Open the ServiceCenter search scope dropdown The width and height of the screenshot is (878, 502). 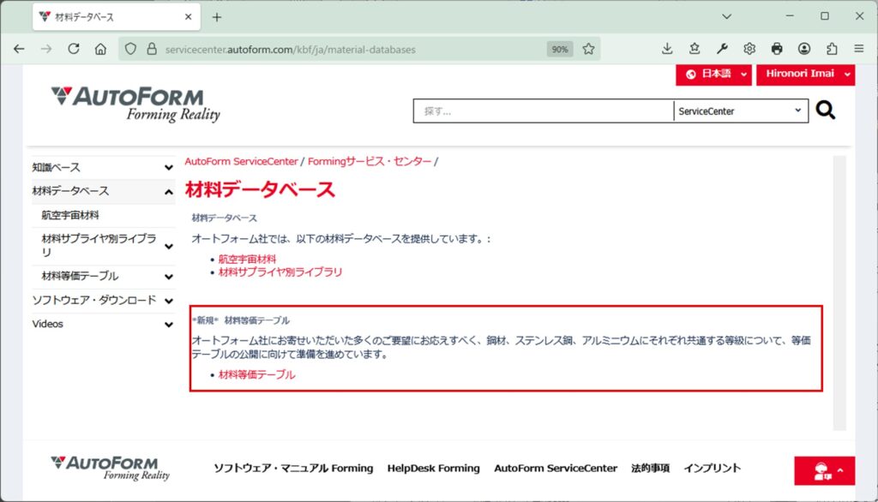pos(740,111)
